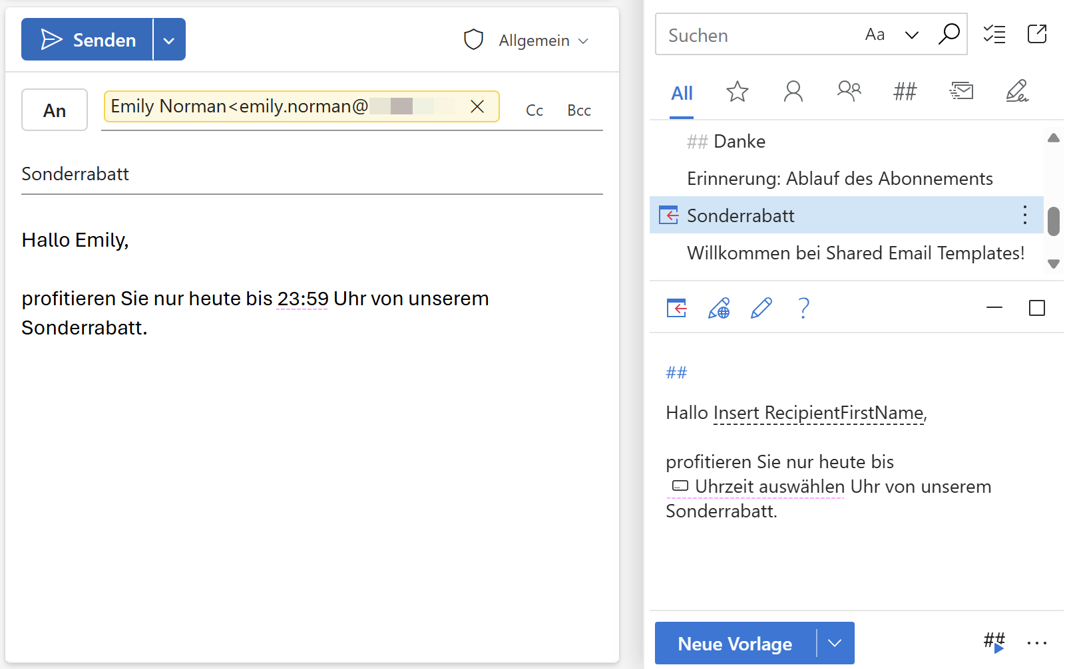Click the An recipients button
The image size is (1065, 669).
(55, 110)
